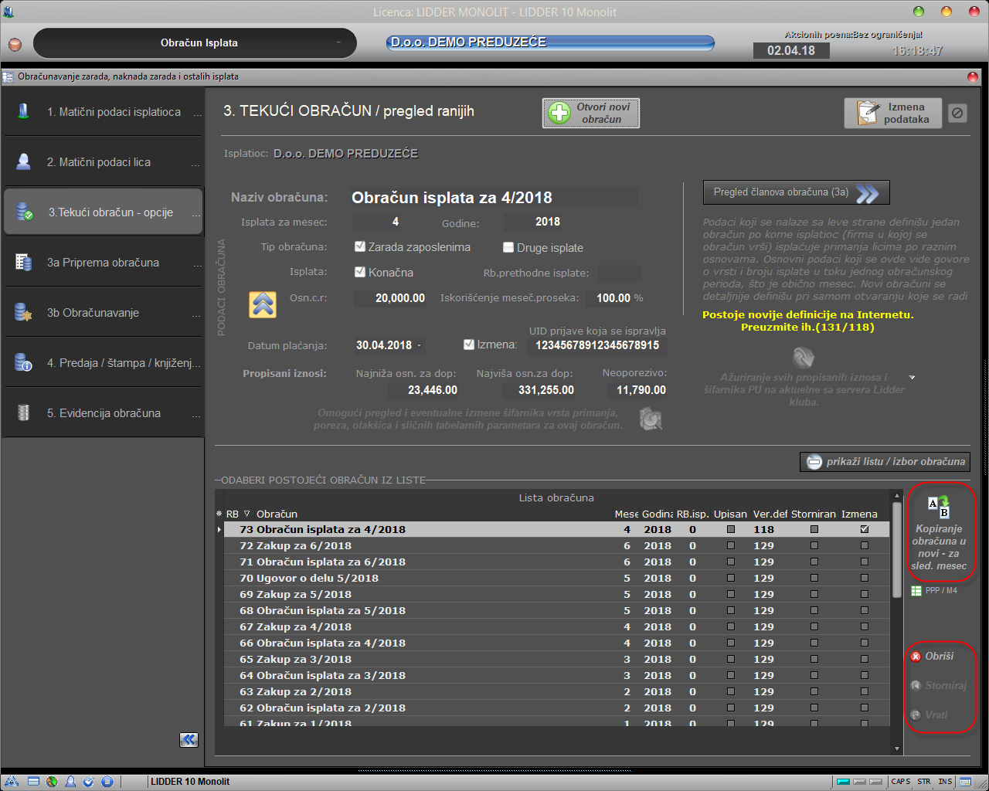Click the green plus icon for new obračun
Image resolution: width=989 pixels, height=791 pixels.
(x=559, y=113)
